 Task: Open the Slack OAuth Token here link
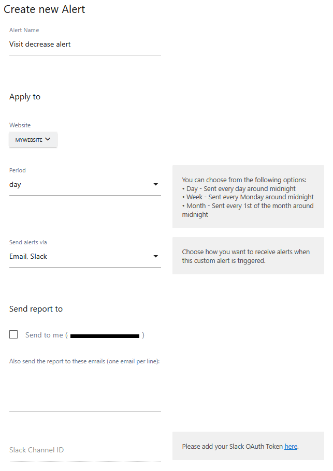[x=291, y=446]
